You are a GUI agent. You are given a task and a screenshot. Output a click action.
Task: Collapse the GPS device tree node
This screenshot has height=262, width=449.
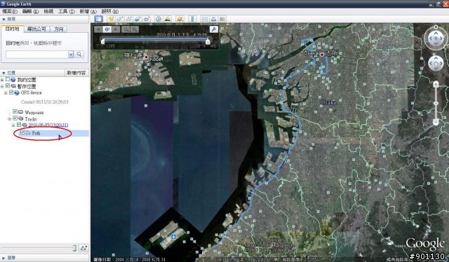6,92
